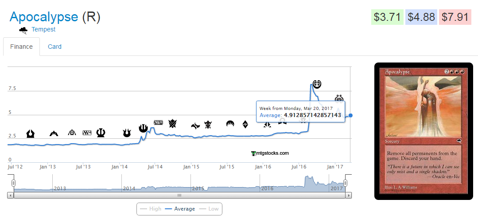Click the scrollbar right arrow
Viewport: 478px width, 219px height.
click(x=349, y=195)
